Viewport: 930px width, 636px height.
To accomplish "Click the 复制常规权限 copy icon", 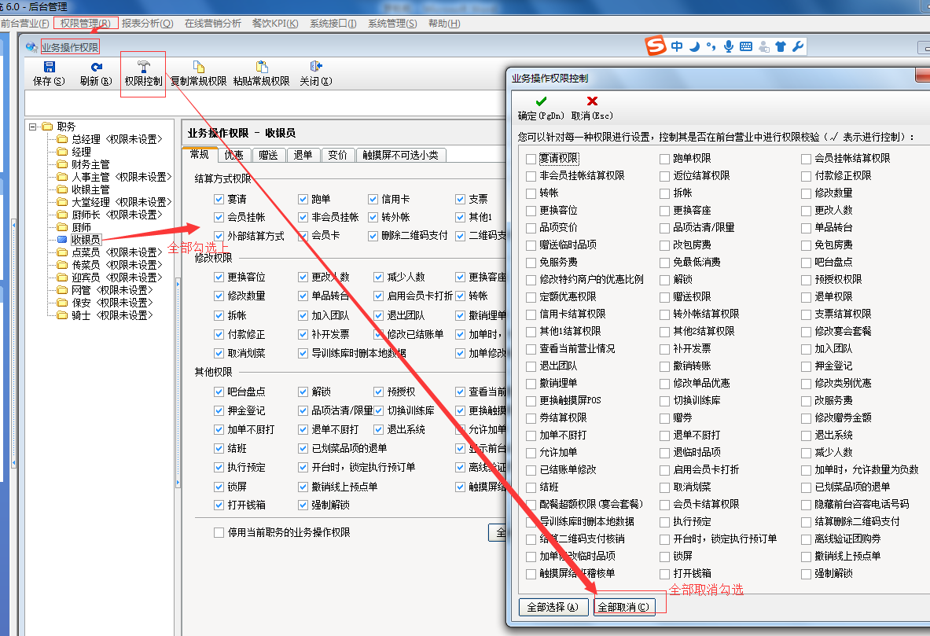I will pos(198,68).
